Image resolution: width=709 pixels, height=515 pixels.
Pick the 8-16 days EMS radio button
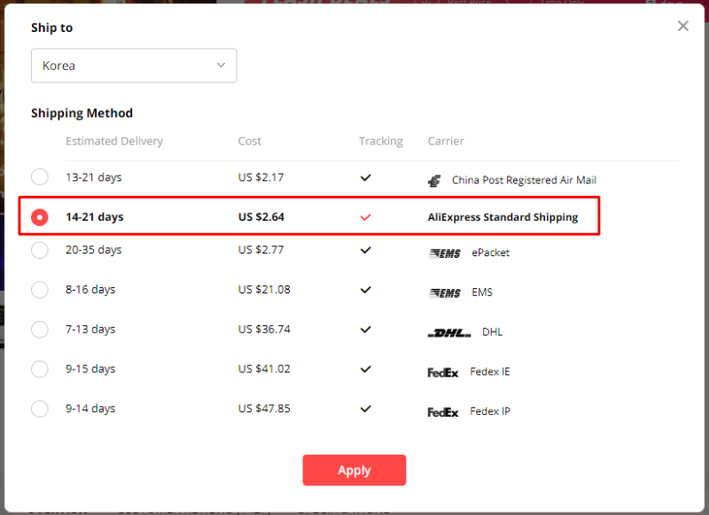pos(40,289)
